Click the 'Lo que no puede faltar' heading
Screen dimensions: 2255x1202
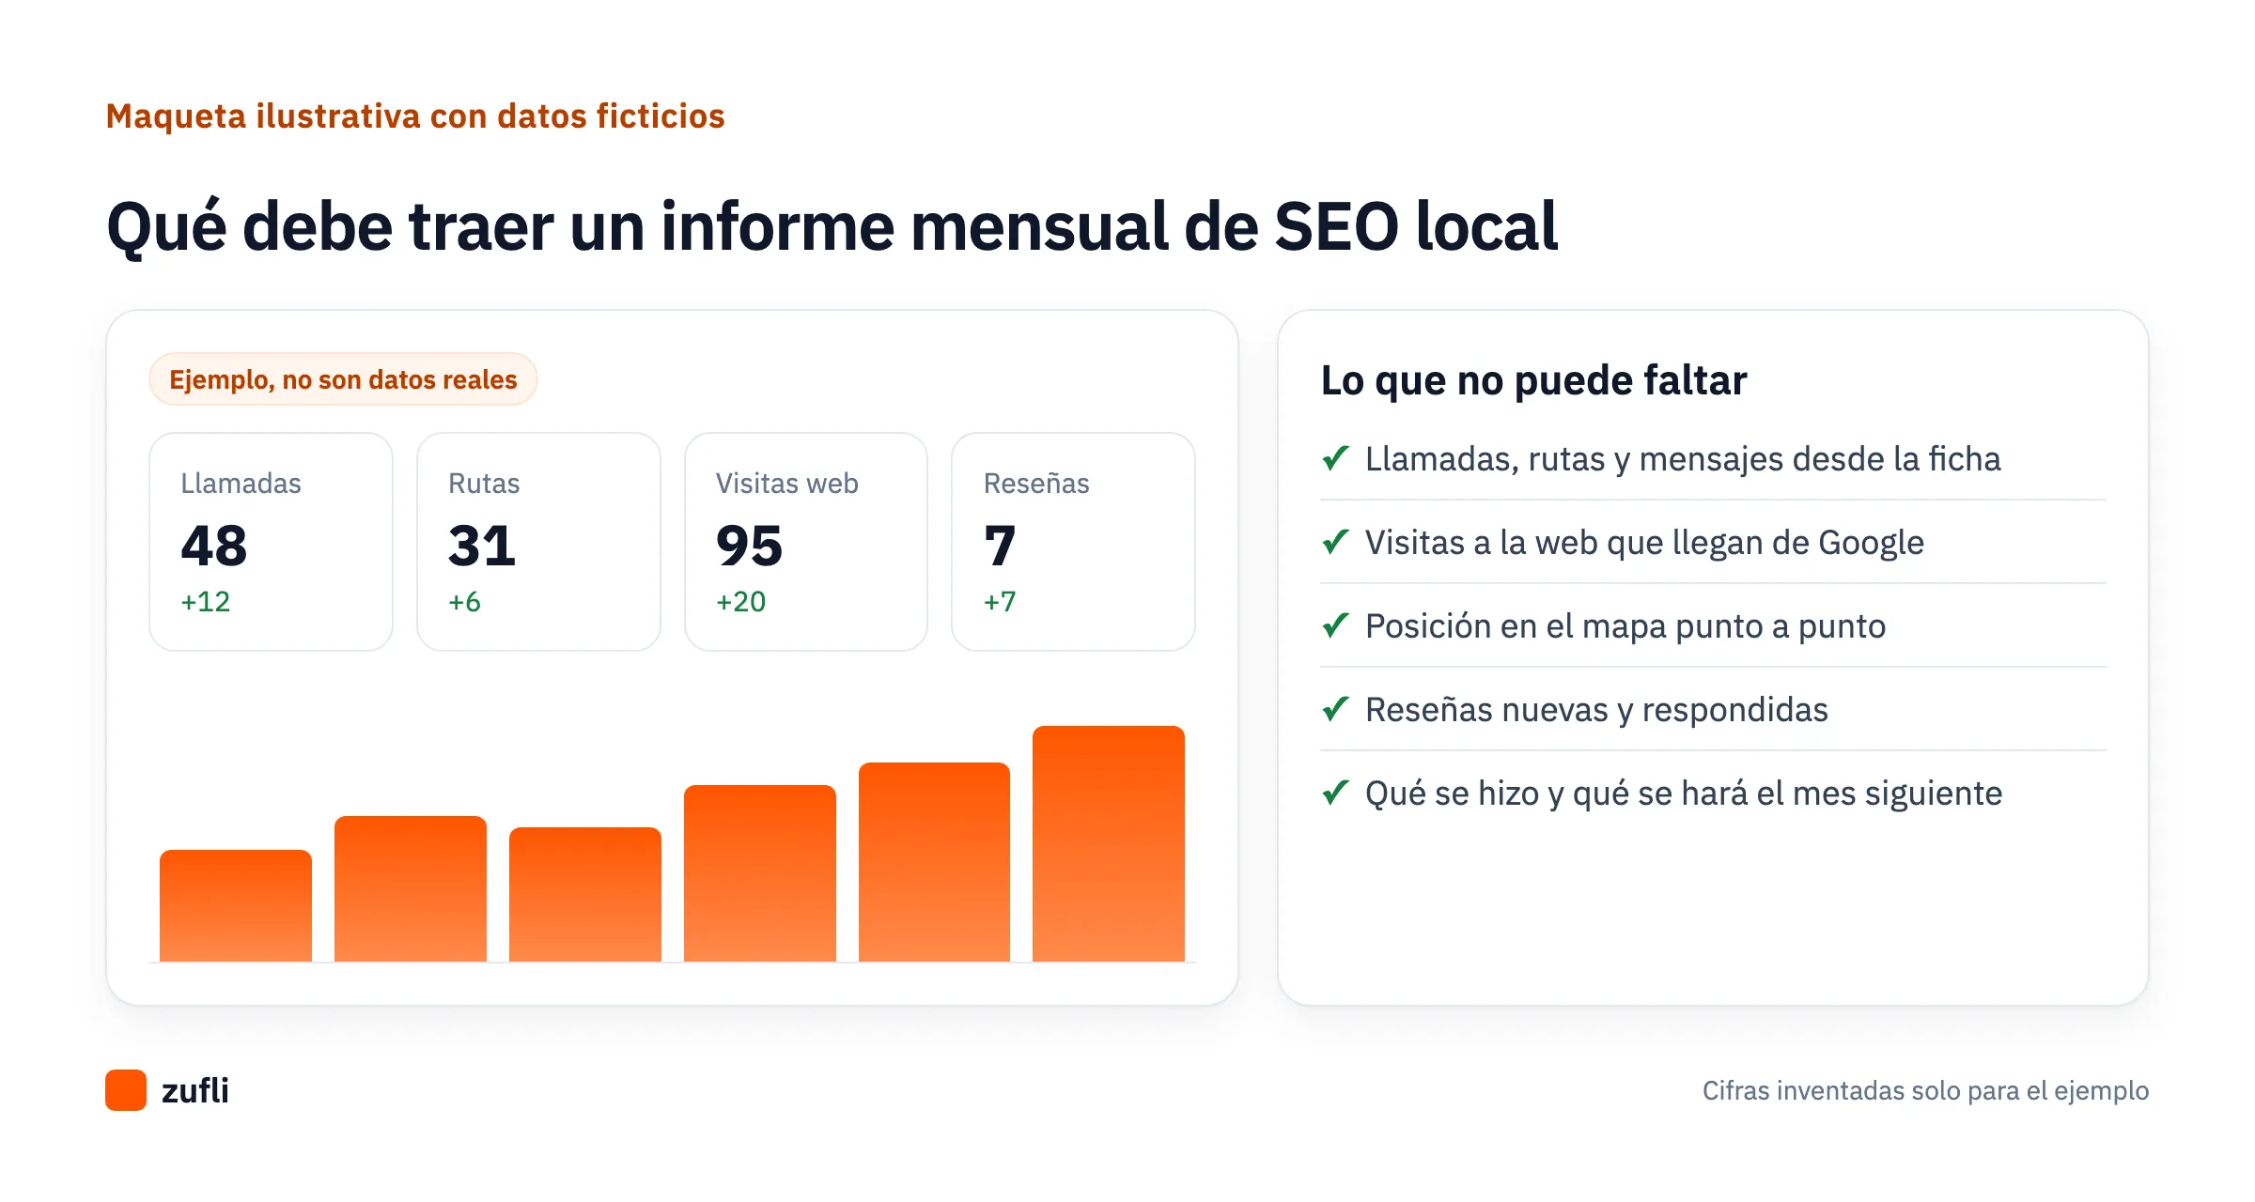coord(1533,380)
